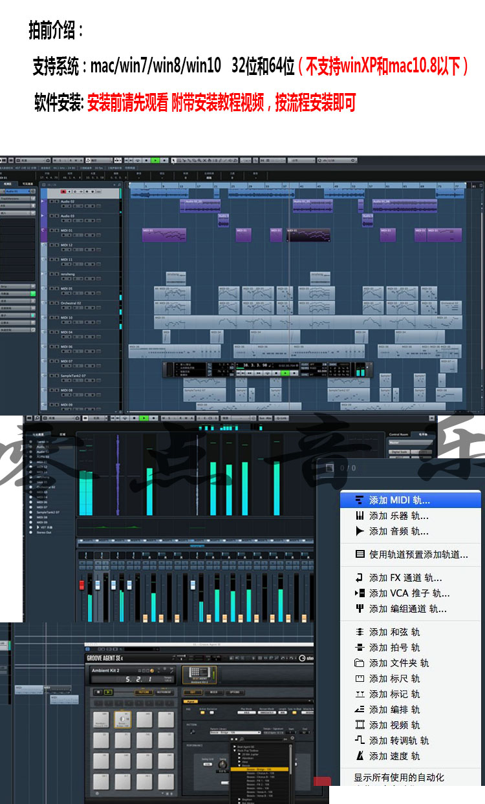This screenshot has width=485, height=804.
Task: Click green play button in project window toolbar
Action: coord(155,160)
